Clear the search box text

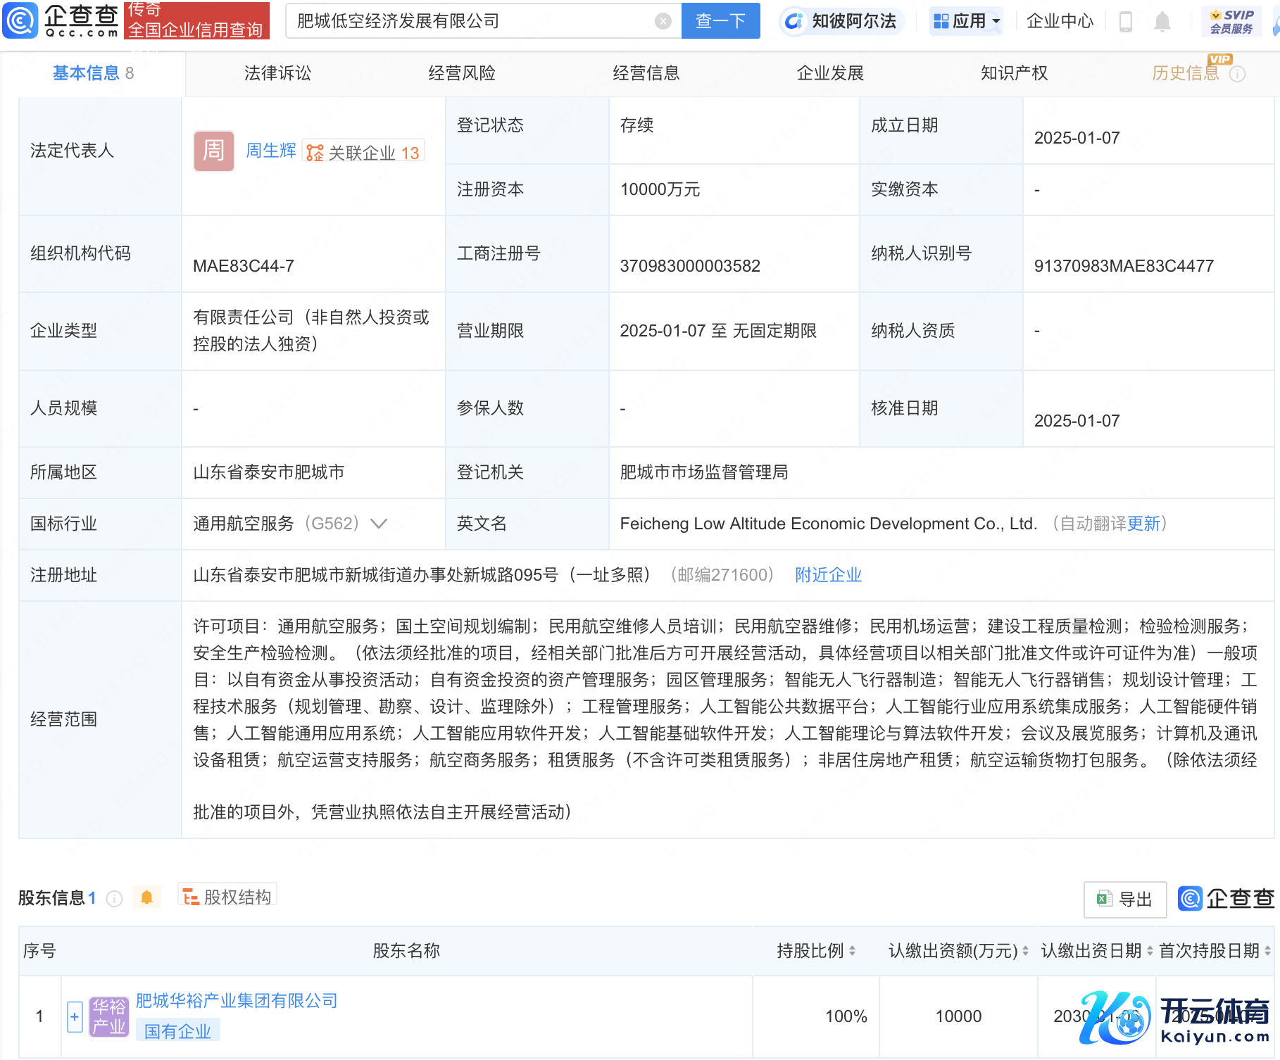click(x=663, y=21)
